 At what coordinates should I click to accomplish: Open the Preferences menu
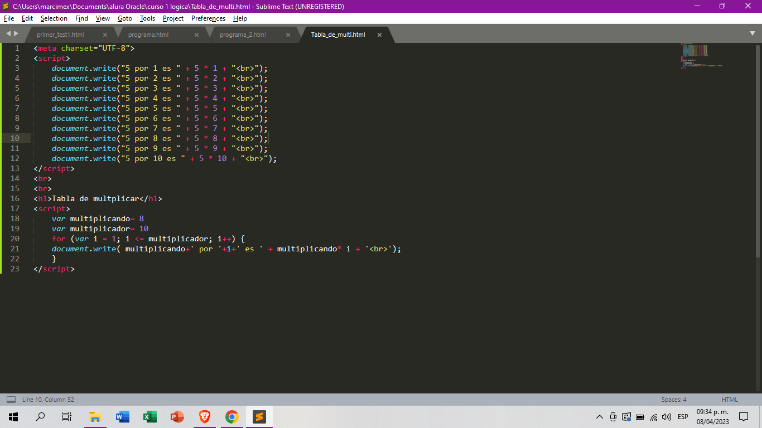point(208,18)
